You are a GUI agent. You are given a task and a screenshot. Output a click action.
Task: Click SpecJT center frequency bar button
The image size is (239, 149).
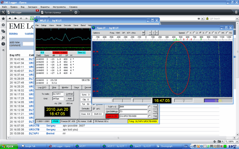[x=153, y=33]
